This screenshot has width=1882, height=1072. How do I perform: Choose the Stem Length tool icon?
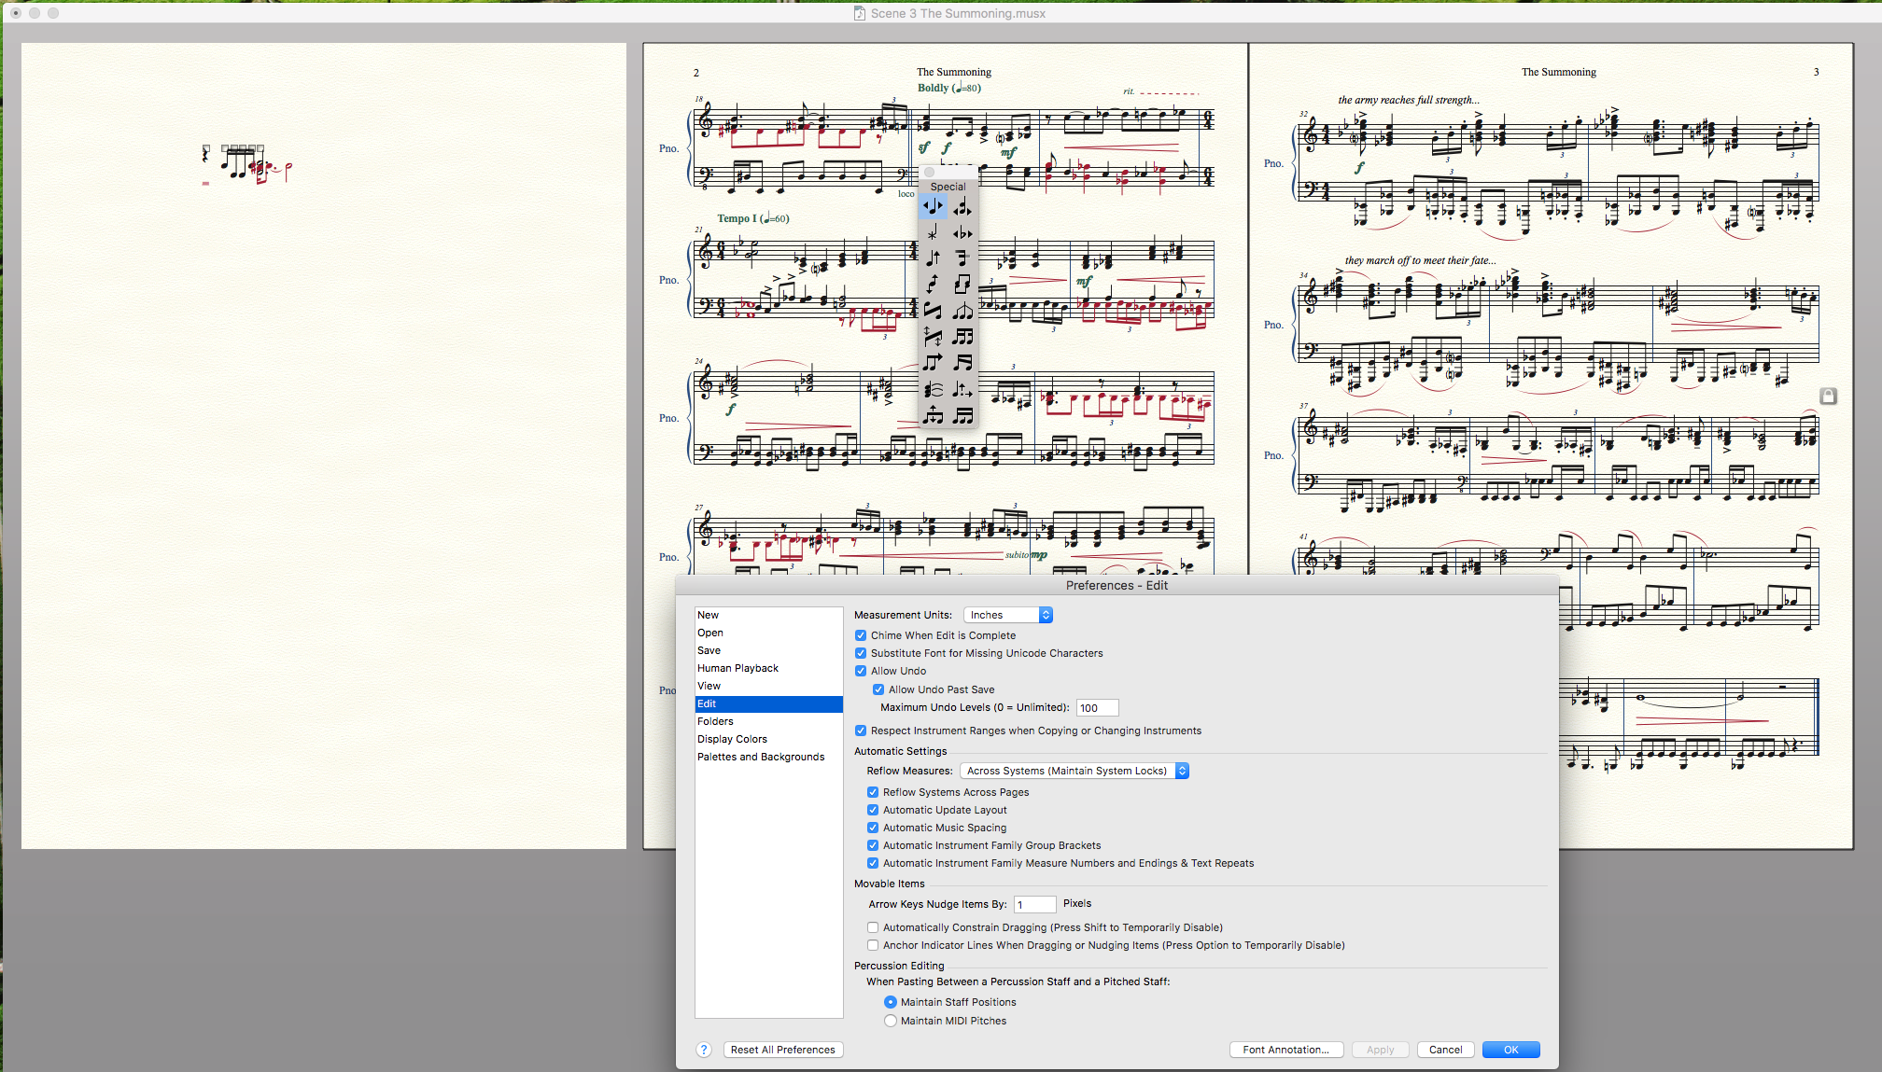(x=933, y=258)
